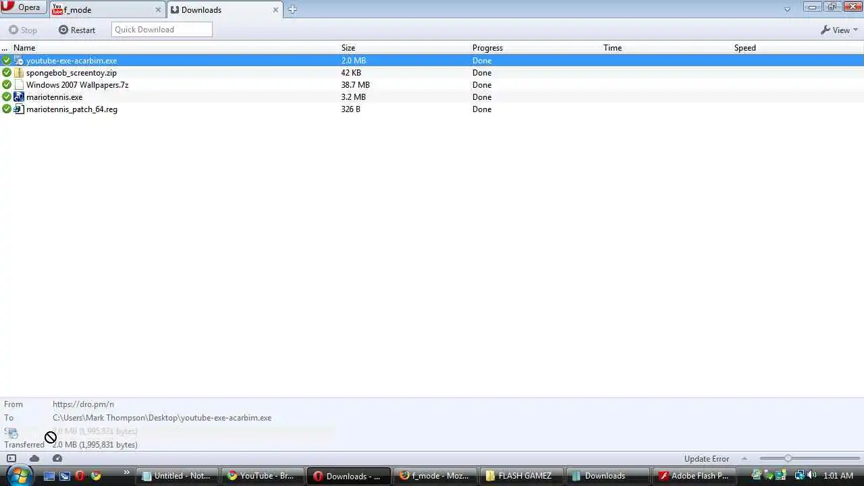Click the blank file icon of Windows 2007 Wallpapers.7z

tap(19, 85)
